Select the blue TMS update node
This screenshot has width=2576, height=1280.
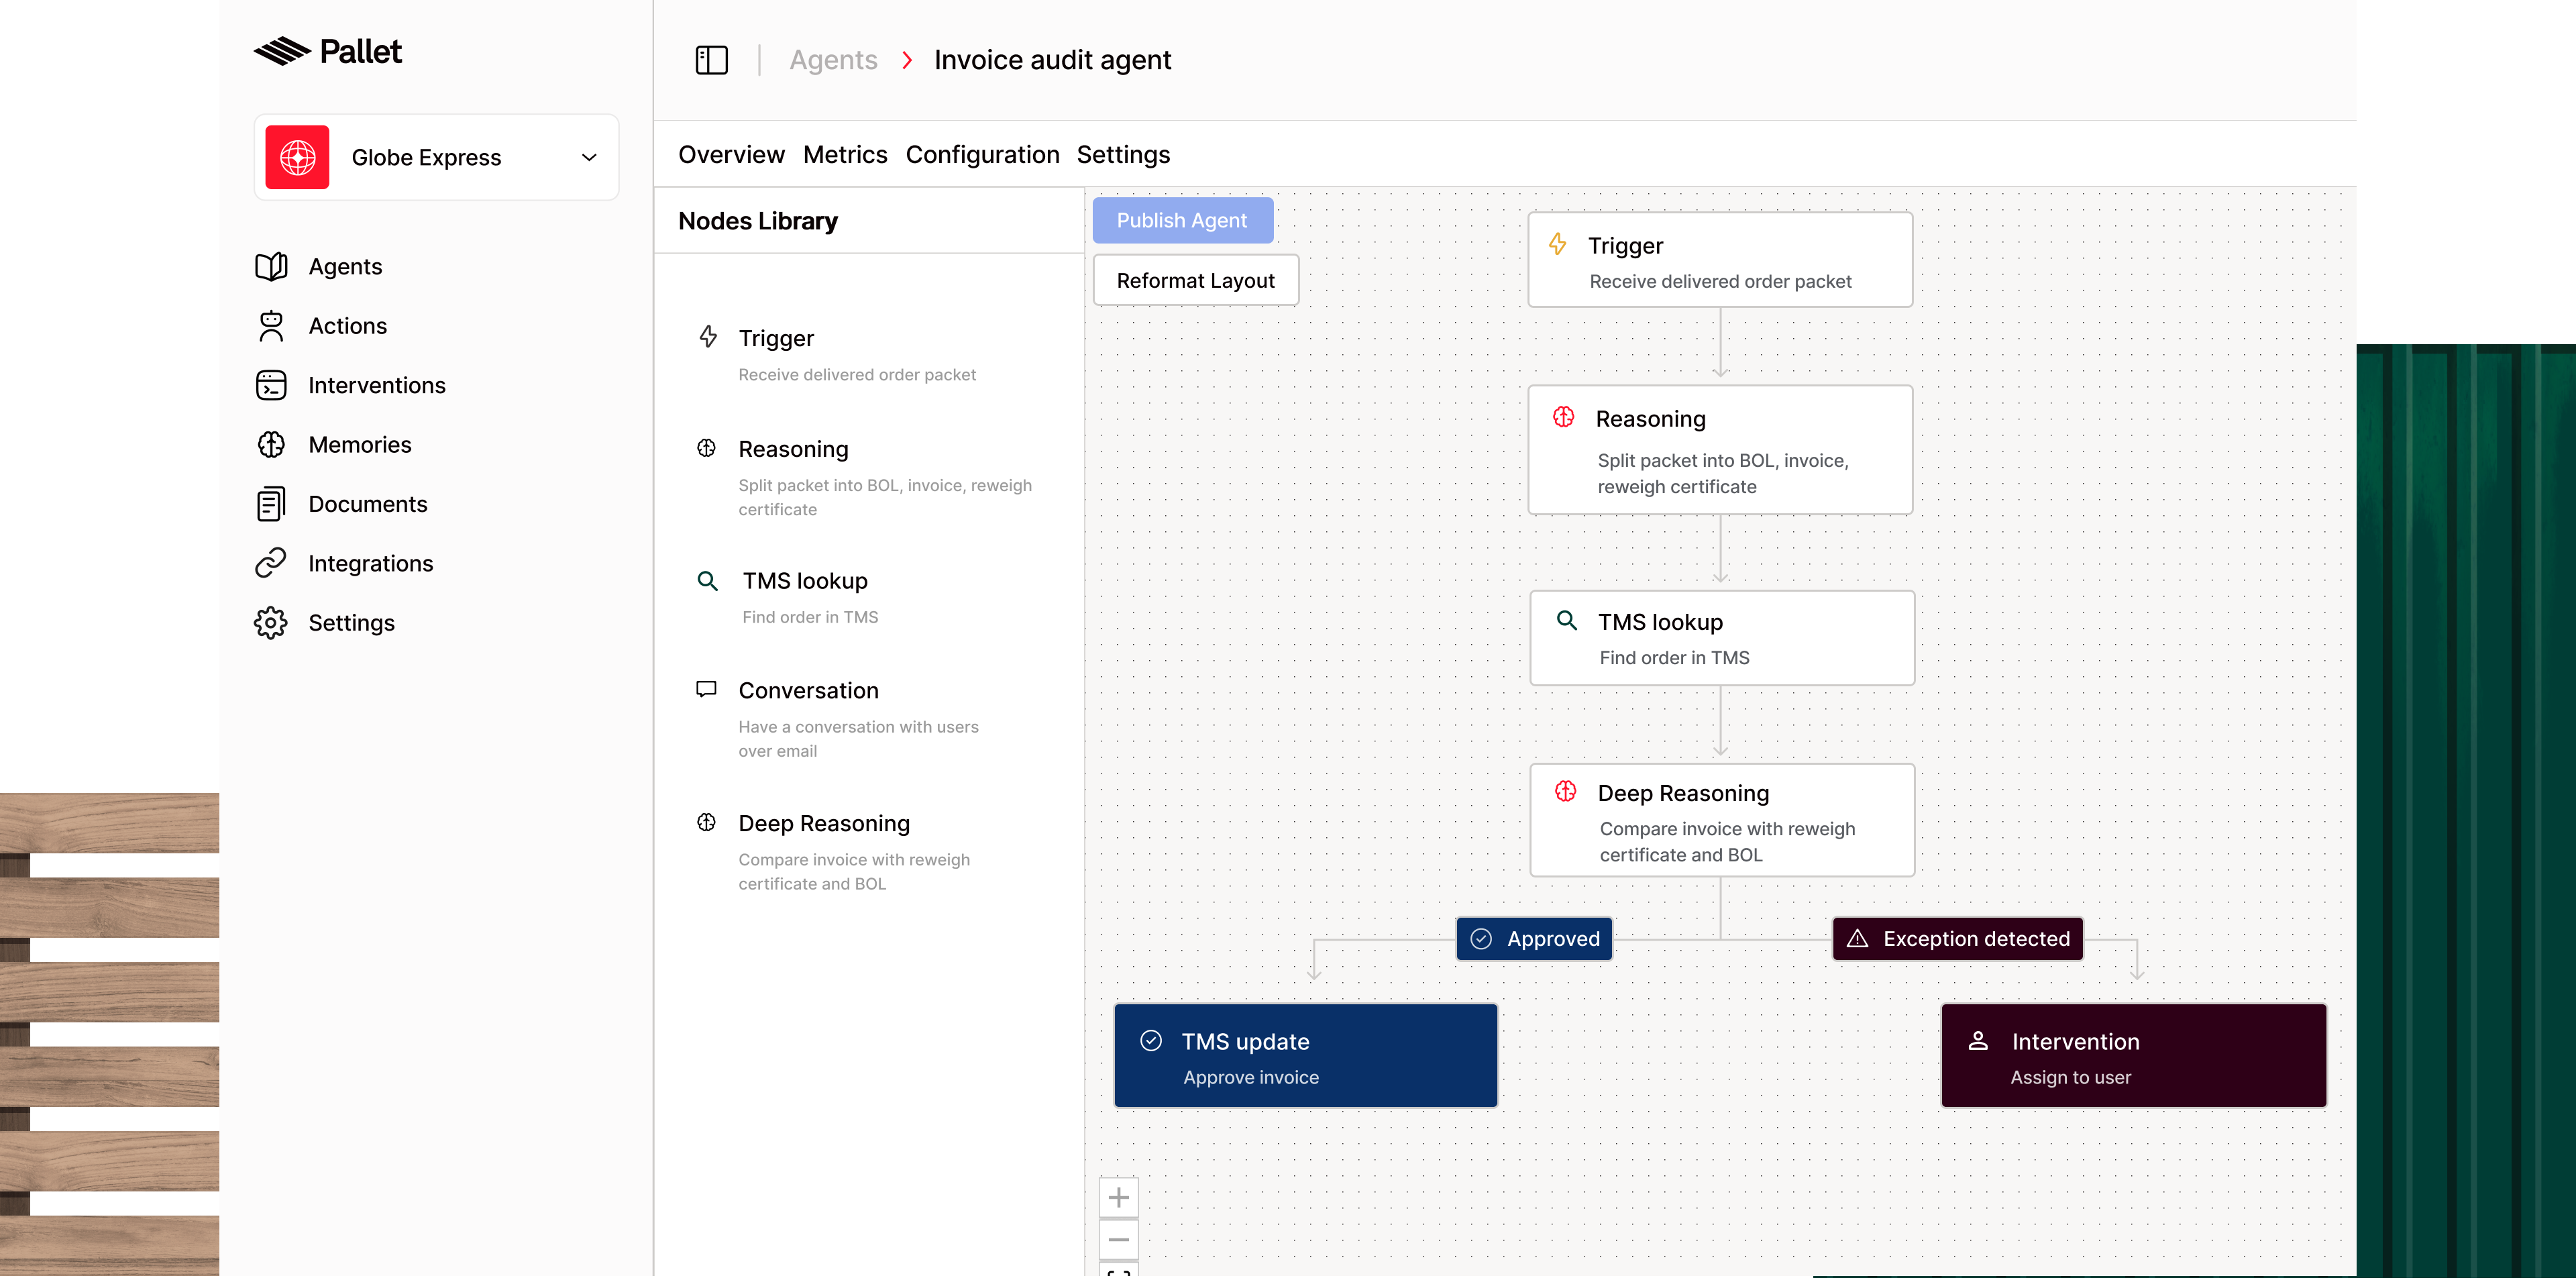click(1305, 1056)
